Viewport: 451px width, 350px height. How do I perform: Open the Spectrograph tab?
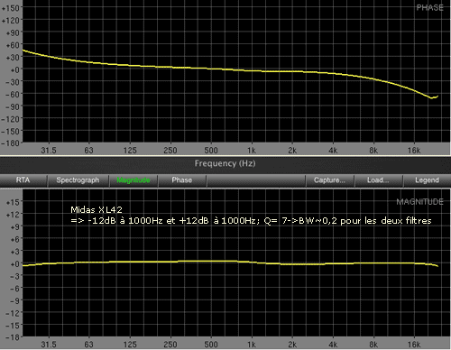[x=78, y=180]
